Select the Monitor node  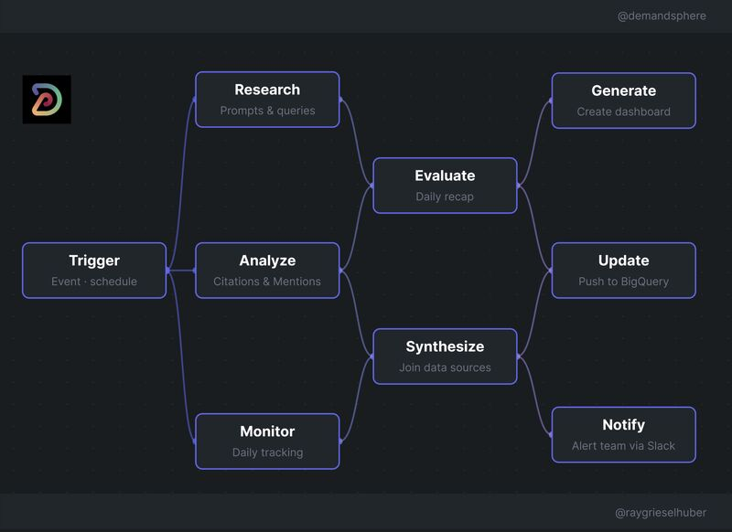[x=267, y=441]
